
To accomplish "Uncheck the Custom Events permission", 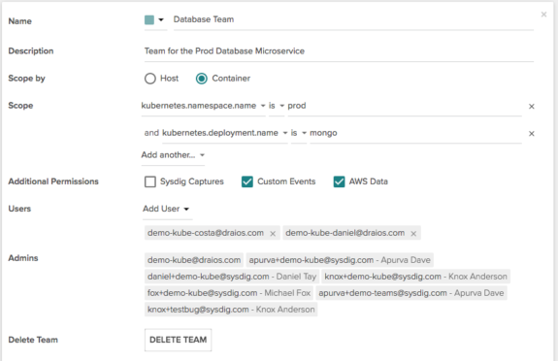I will click(x=247, y=181).
